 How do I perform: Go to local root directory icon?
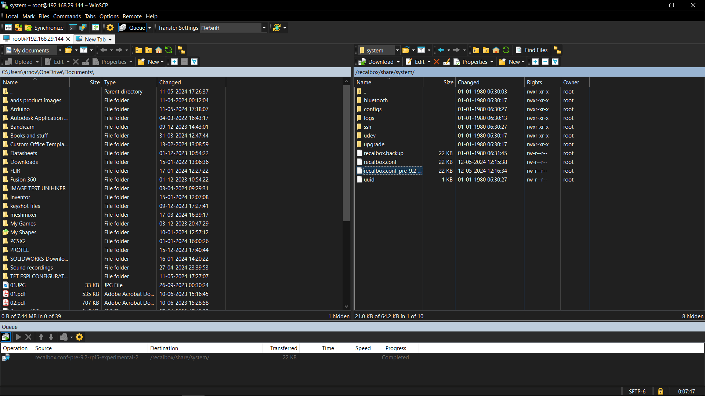point(148,50)
